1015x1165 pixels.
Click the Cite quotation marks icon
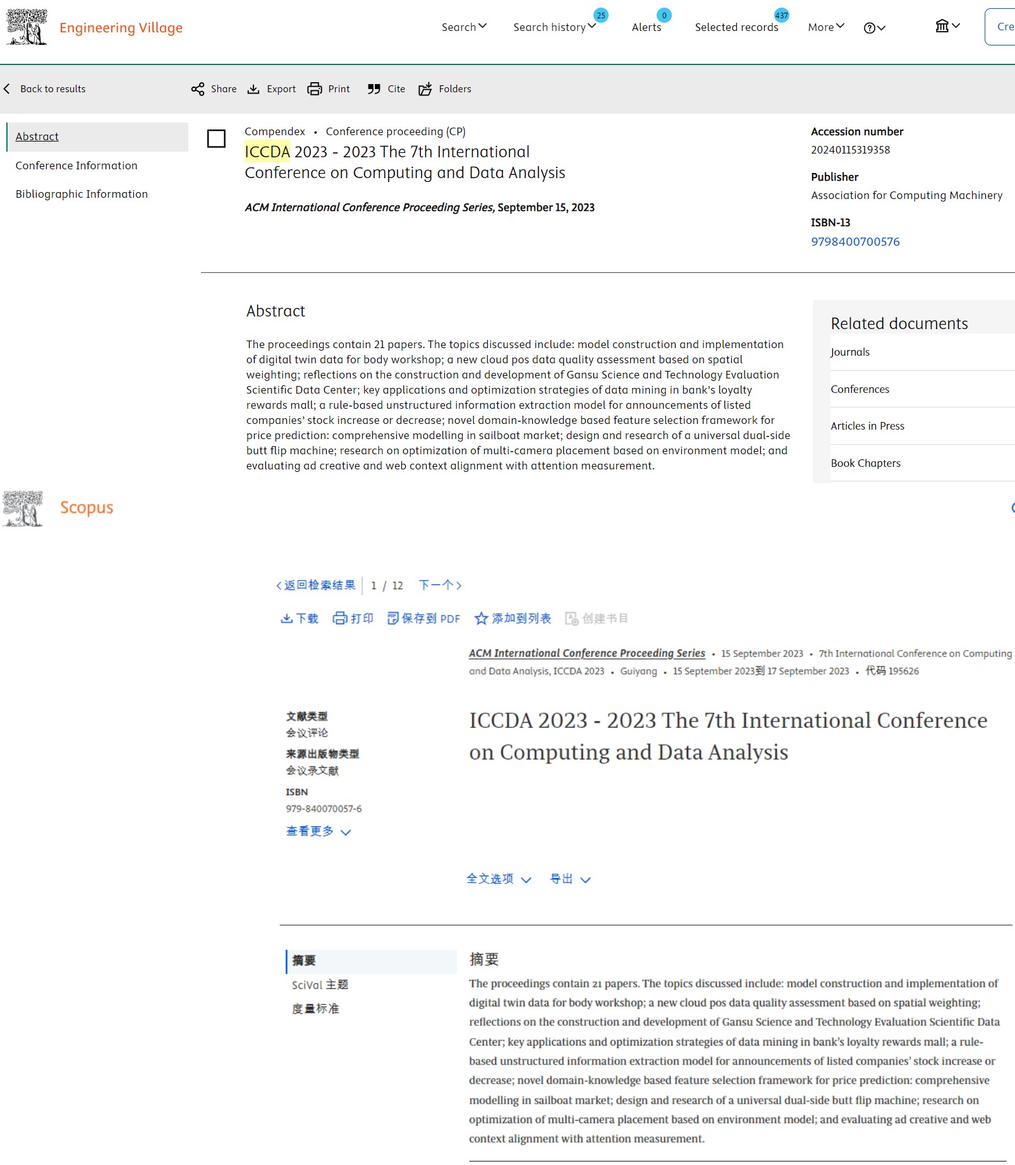pos(374,89)
